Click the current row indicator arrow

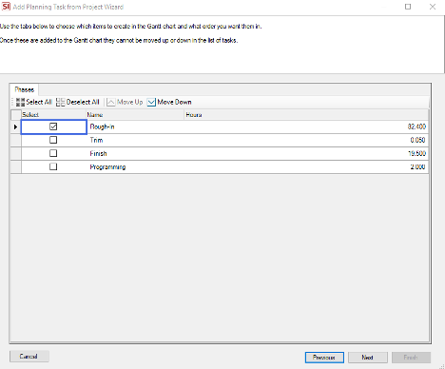click(15, 126)
